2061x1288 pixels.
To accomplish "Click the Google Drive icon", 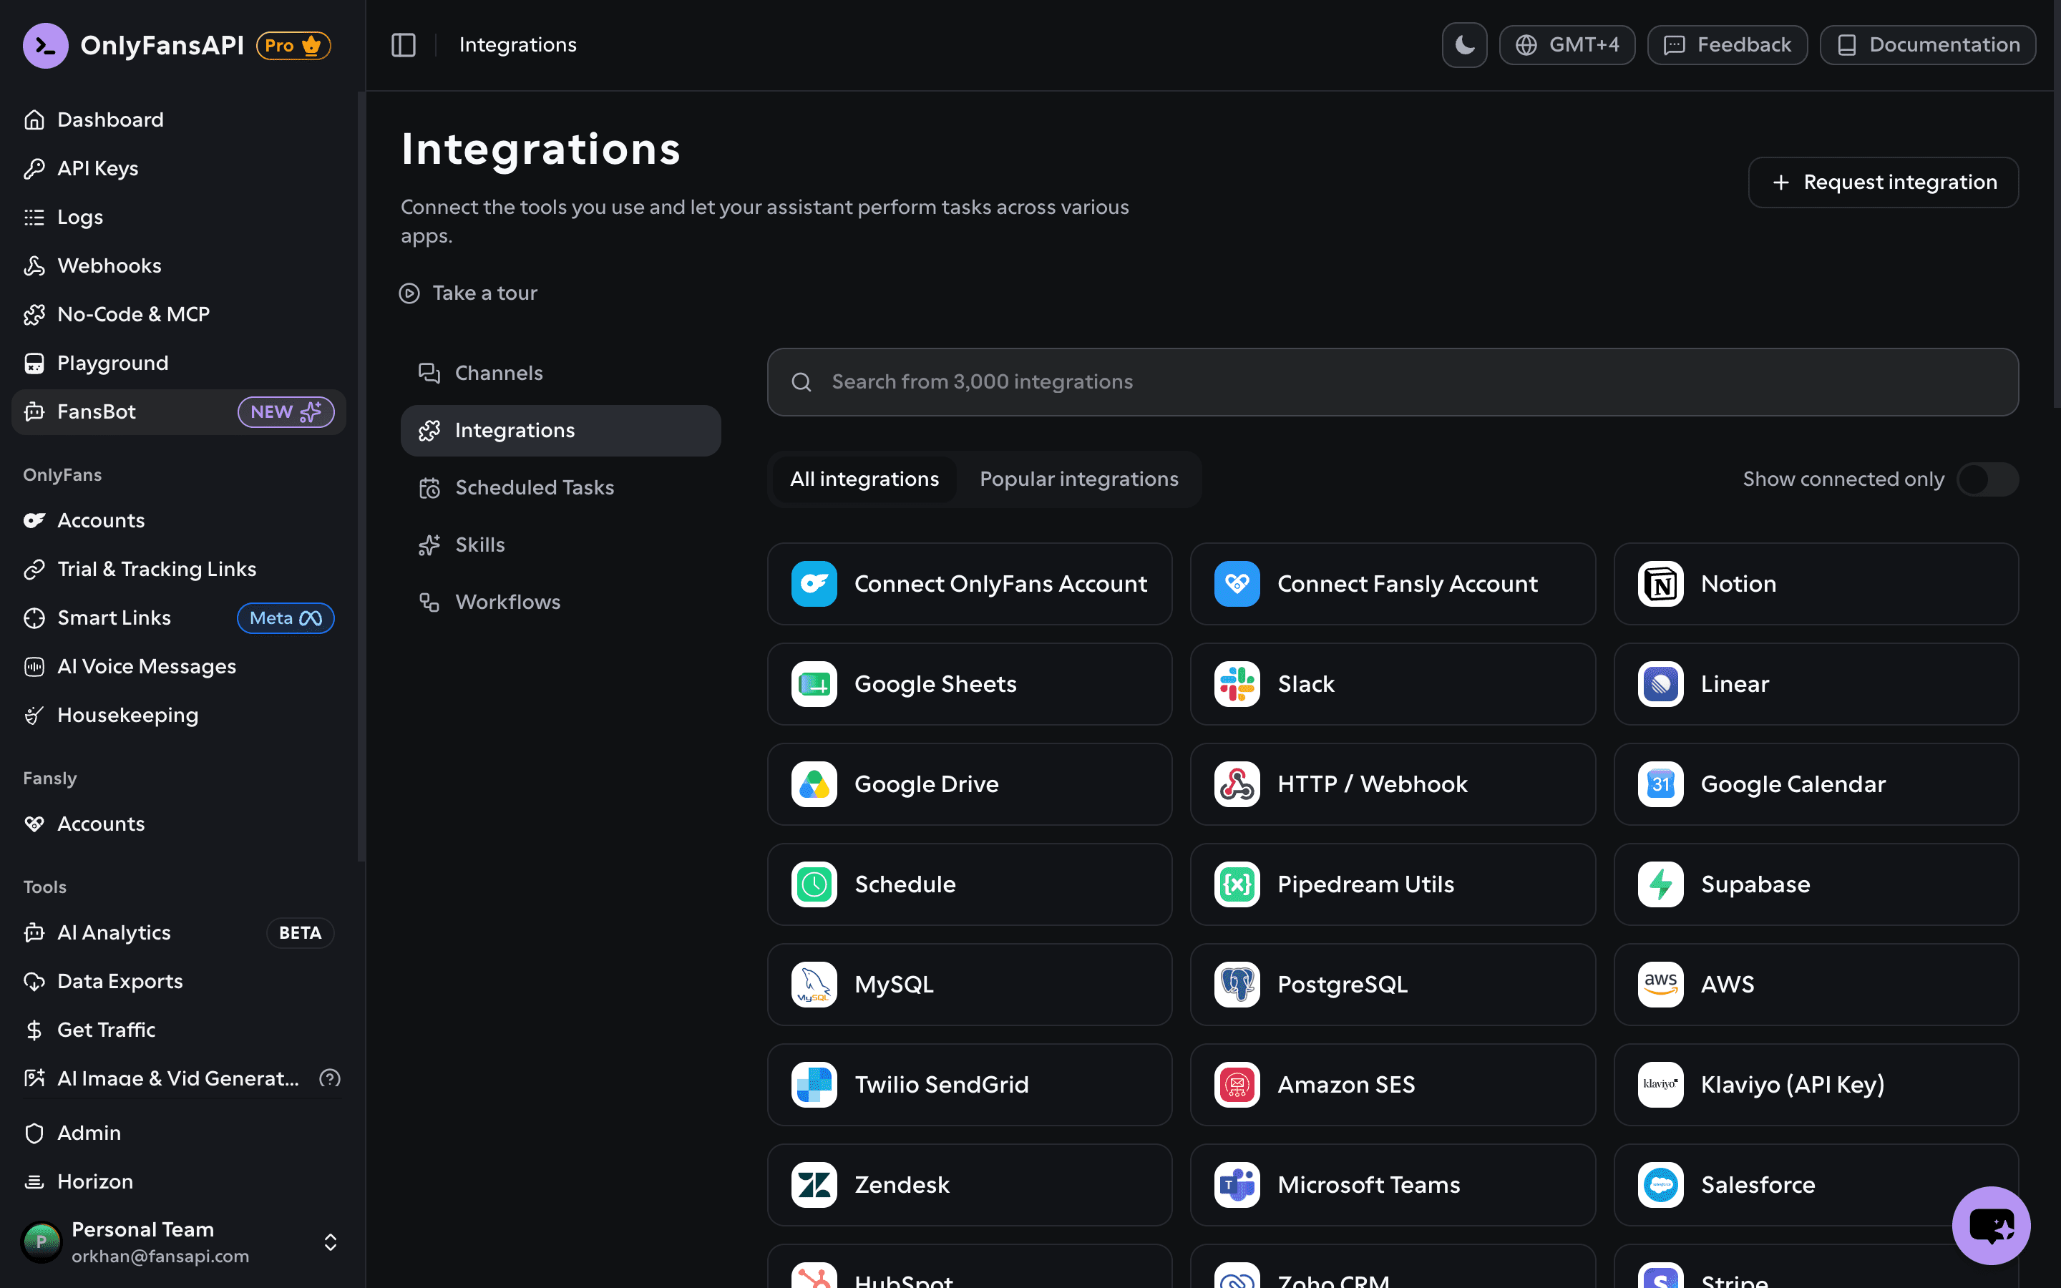I will 814,784.
